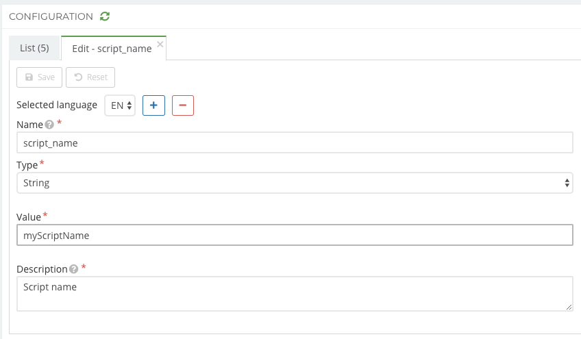The image size is (581, 339).
Task: Remove language using the red minus icon
Action: (183, 105)
